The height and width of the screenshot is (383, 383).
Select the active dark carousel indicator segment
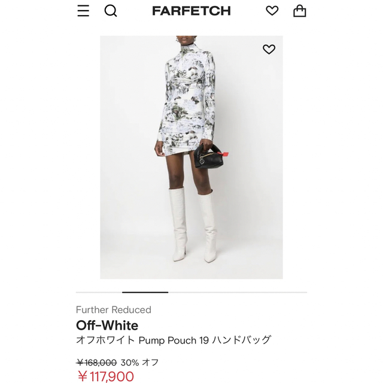[x=145, y=292]
